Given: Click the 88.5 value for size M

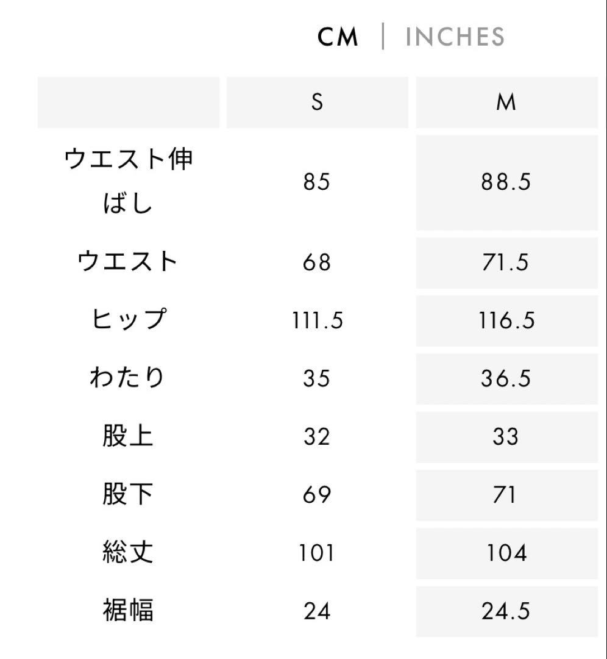Looking at the screenshot, I should [506, 182].
